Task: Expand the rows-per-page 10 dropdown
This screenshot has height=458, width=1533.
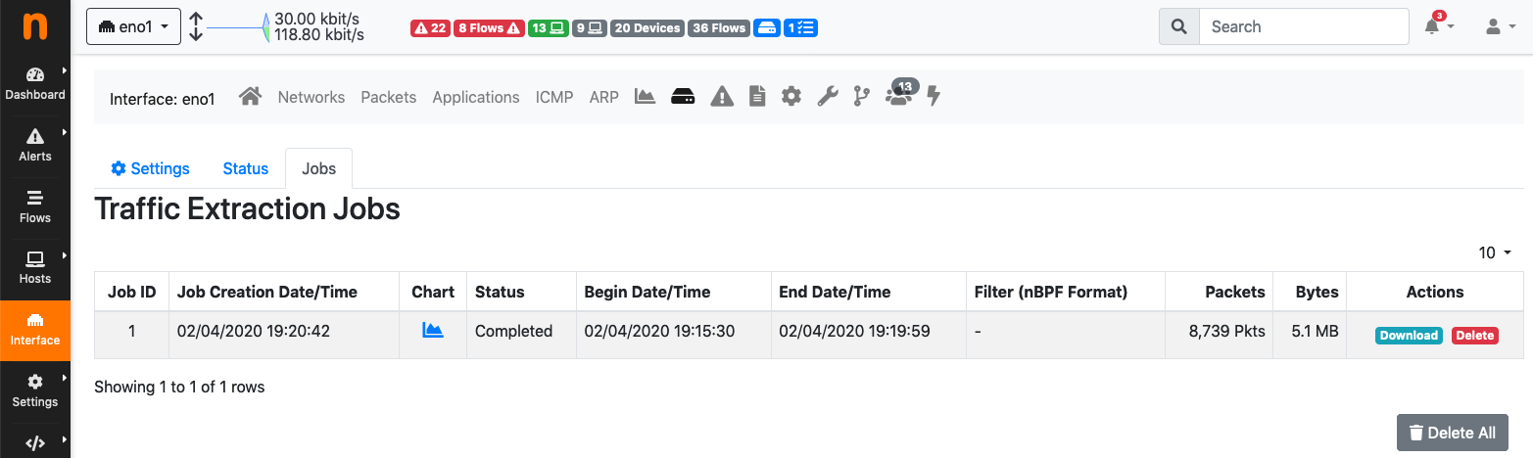Action: coord(1495,252)
